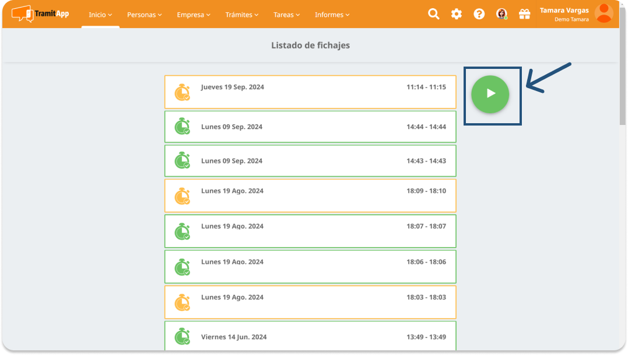Open the settings gear icon
Image resolution: width=628 pixels, height=355 pixels.
tap(456, 14)
